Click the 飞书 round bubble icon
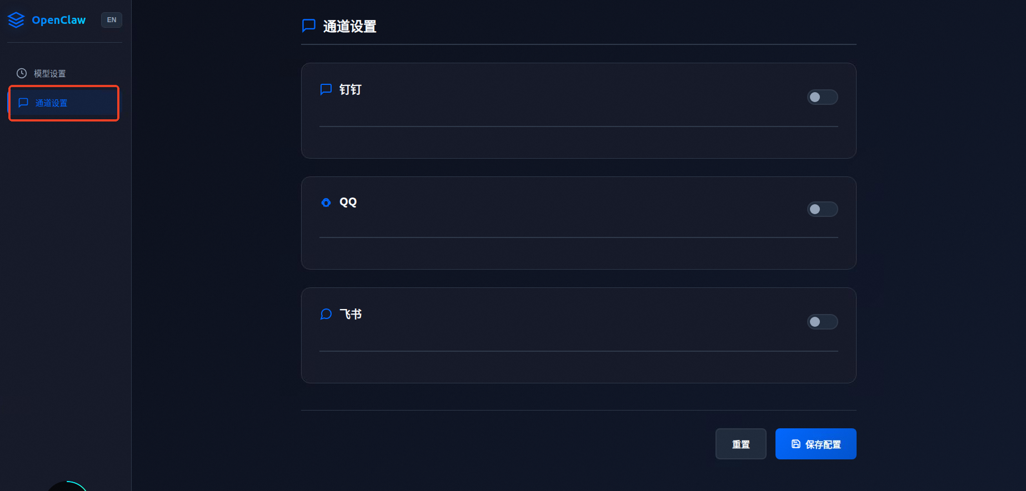 326,314
